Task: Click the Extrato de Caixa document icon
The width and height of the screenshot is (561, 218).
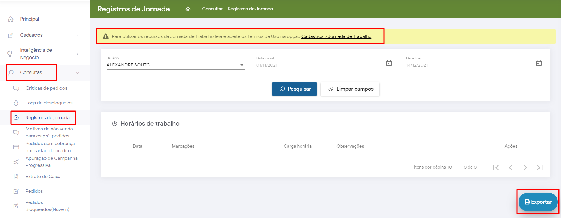Action: (16, 177)
